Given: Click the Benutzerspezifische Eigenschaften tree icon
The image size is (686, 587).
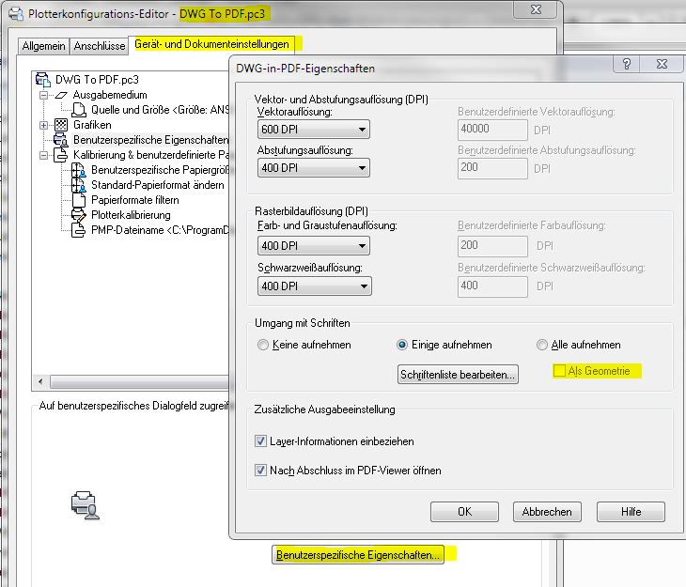Looking at the screenshot, I should pos(60,140).
